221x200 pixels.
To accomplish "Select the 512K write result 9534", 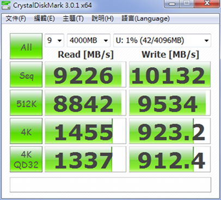I will [170, 103].
